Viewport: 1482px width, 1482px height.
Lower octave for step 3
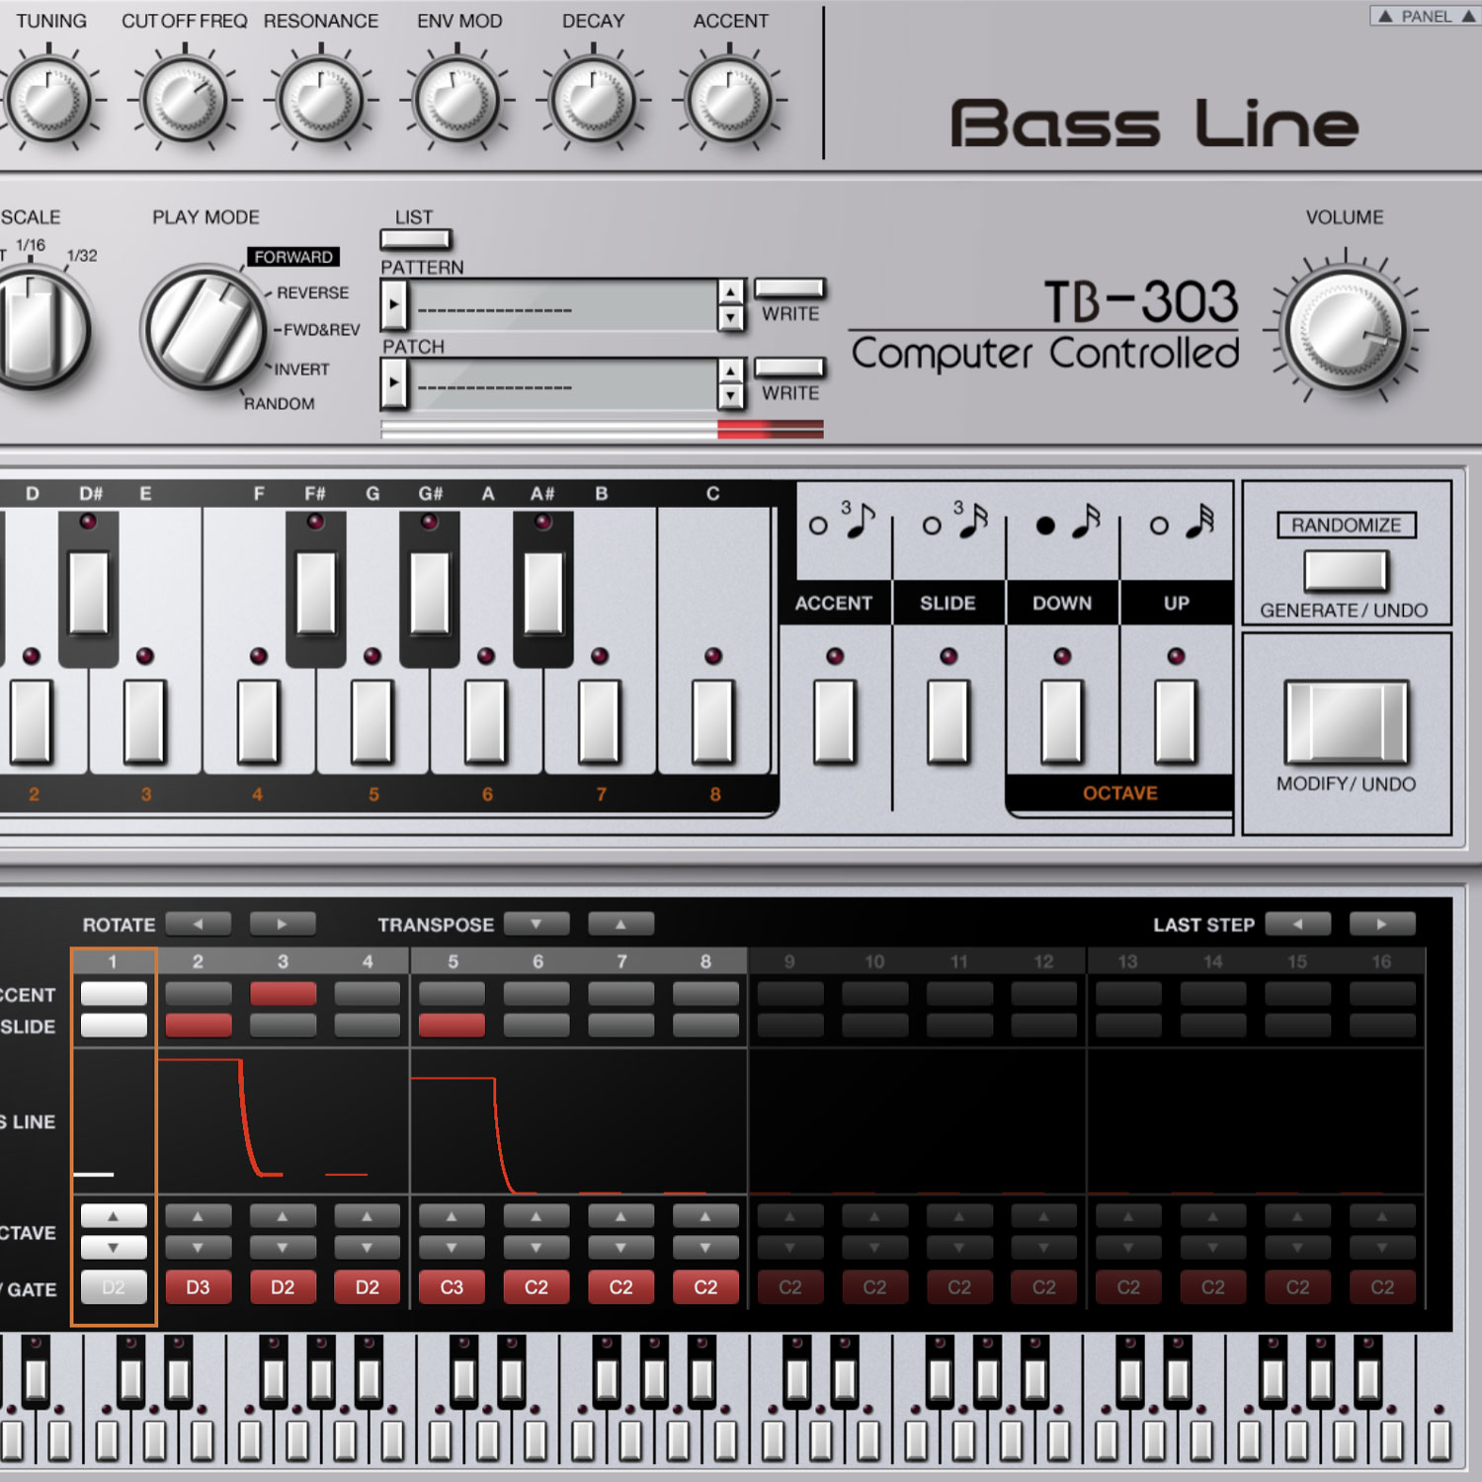tap(283, 1248)
